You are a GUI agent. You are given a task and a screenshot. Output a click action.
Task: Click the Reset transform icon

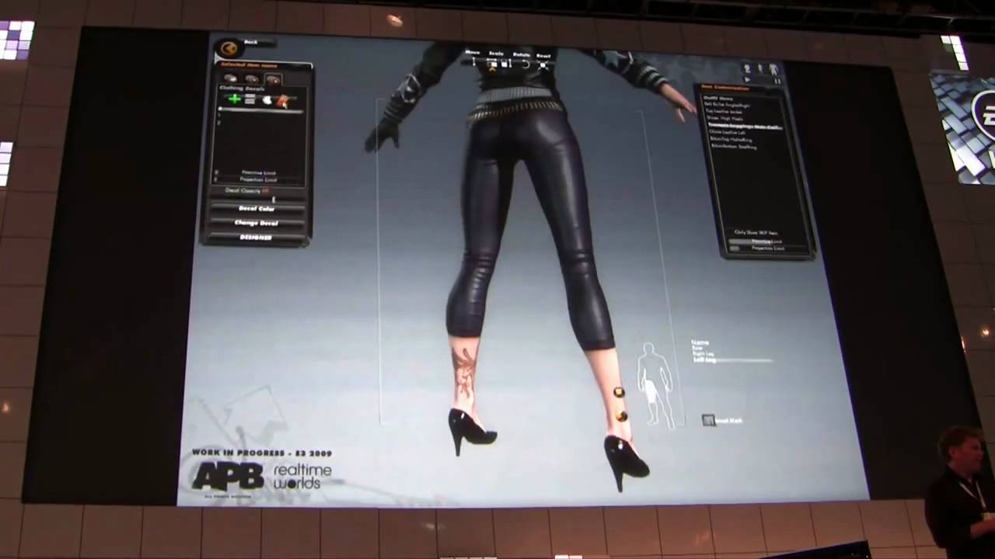pyautogui.click(x=543, y=65)
